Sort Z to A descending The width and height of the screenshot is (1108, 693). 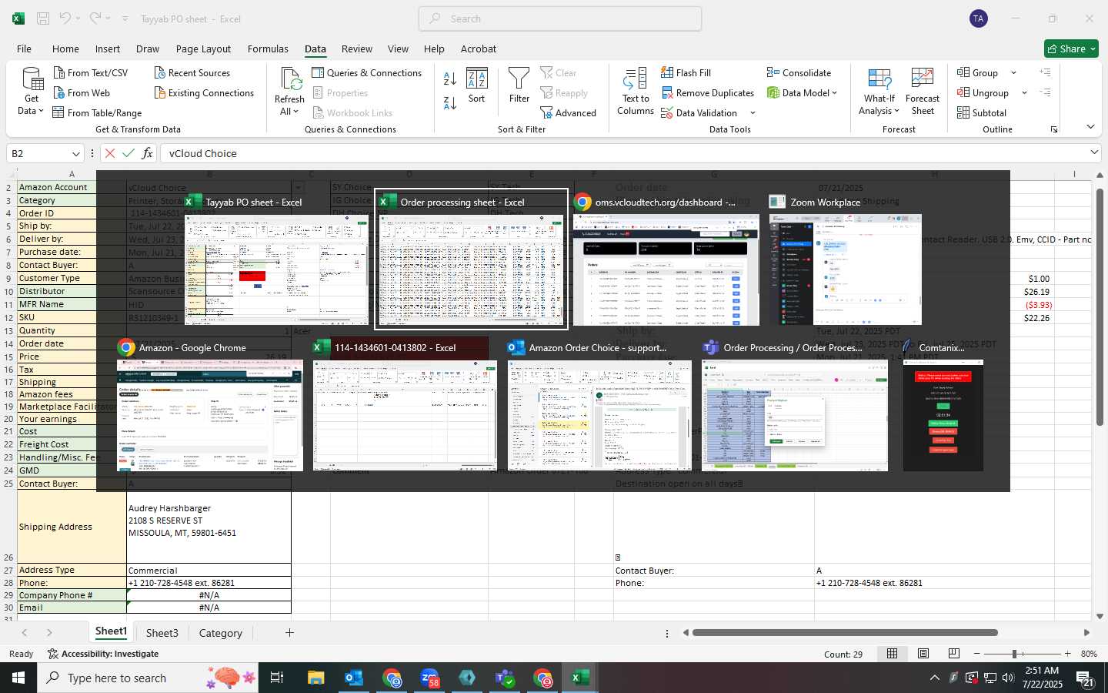(450, 102)
